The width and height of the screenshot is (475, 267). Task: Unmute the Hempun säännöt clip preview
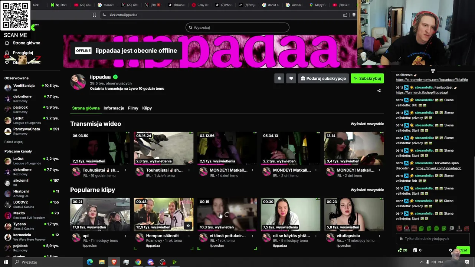point(188,225)
